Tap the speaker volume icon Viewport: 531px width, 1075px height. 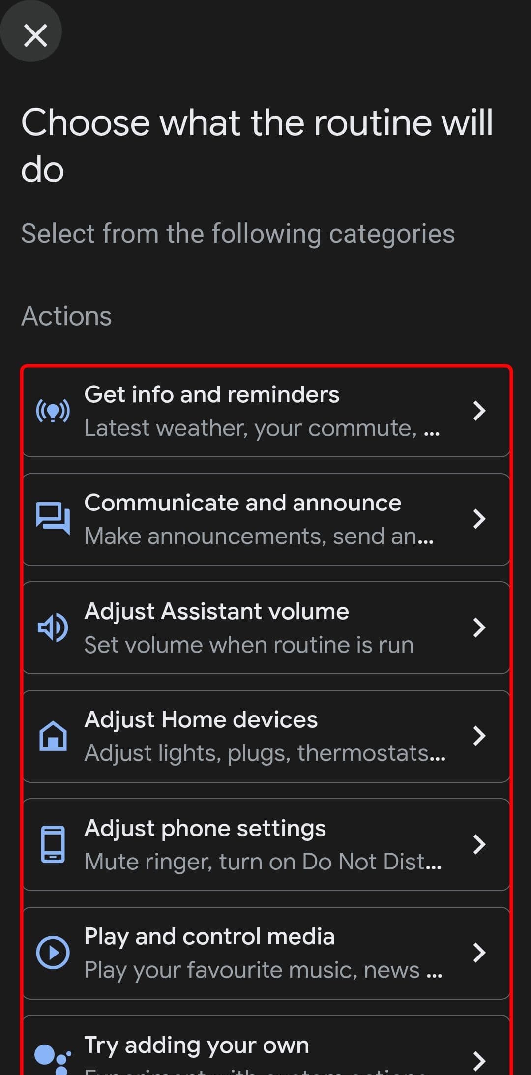pos(53,627)
